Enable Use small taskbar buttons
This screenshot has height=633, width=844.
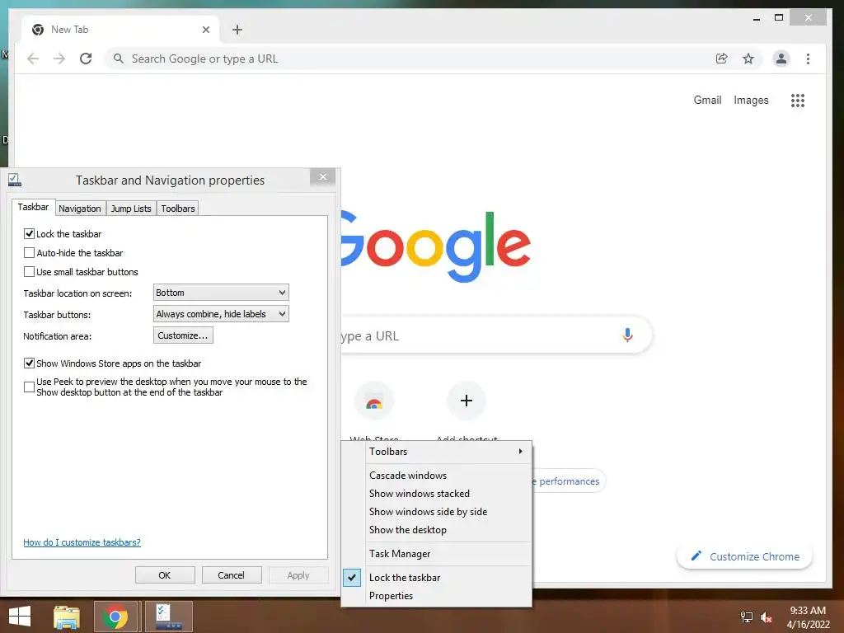29,271
